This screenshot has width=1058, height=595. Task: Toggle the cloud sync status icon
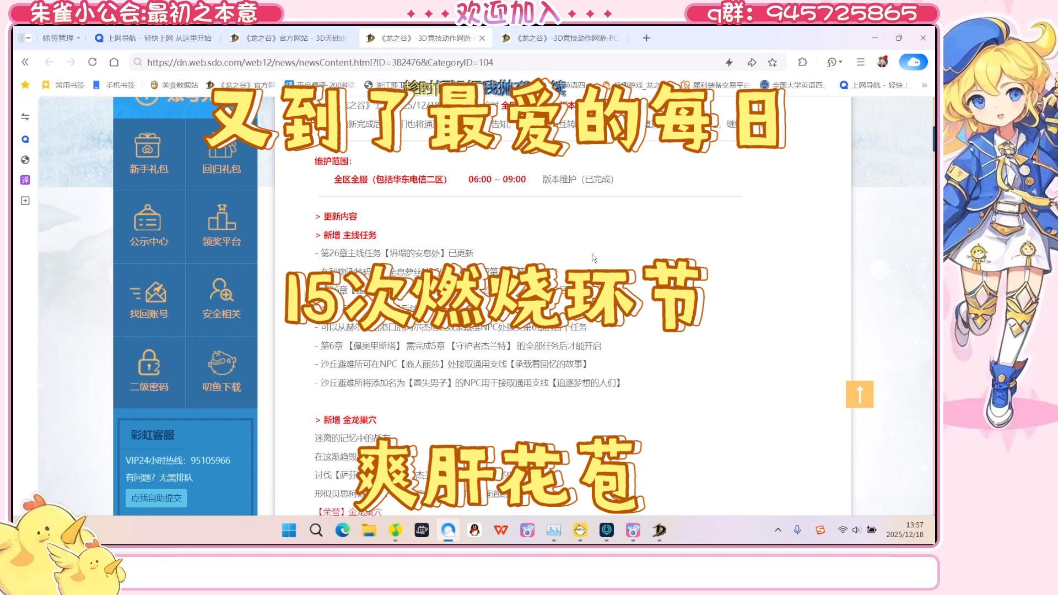point(914,62)
